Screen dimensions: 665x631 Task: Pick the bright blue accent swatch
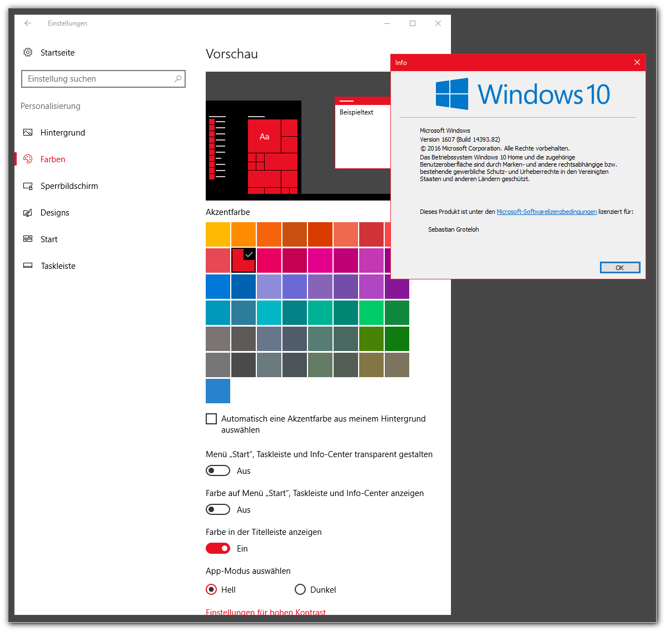click(x=218, y=287)
